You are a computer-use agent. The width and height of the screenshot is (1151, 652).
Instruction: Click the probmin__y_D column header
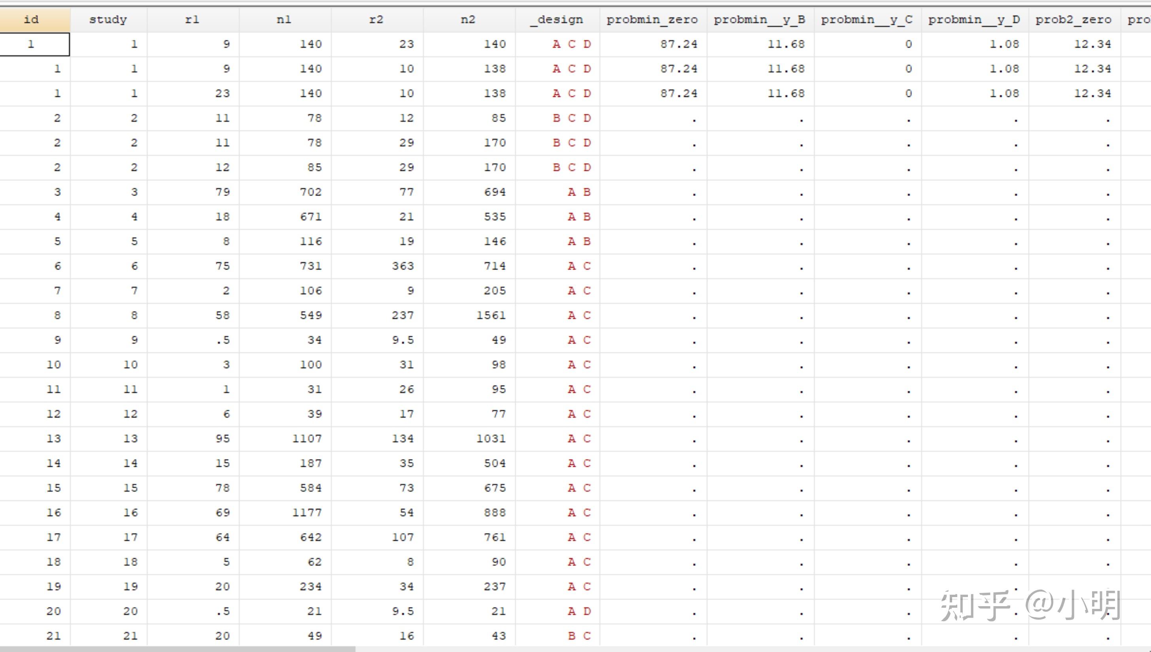(x=974, y=20)
